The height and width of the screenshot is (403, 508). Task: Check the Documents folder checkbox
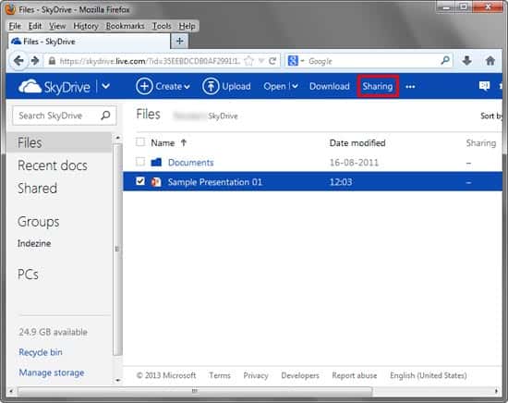pyautogui.click(x=140, y=162)
